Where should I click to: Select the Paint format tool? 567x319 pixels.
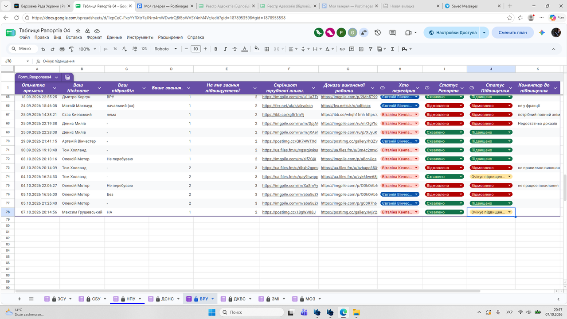[70, 49]
